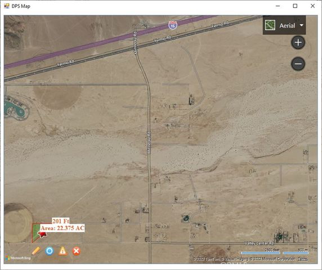Screen dimensions: 322x270
Task: Click the red X delete icon
Action: [x=77, y=251]
